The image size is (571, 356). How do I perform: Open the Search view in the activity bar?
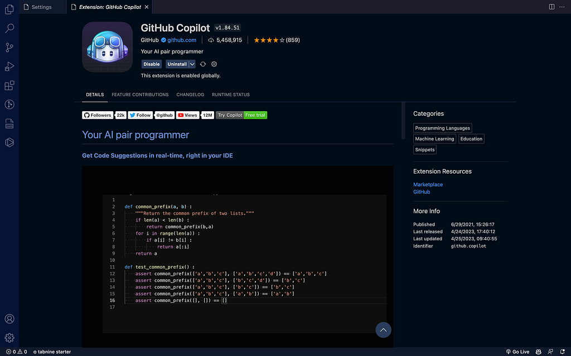click(9, 28)
